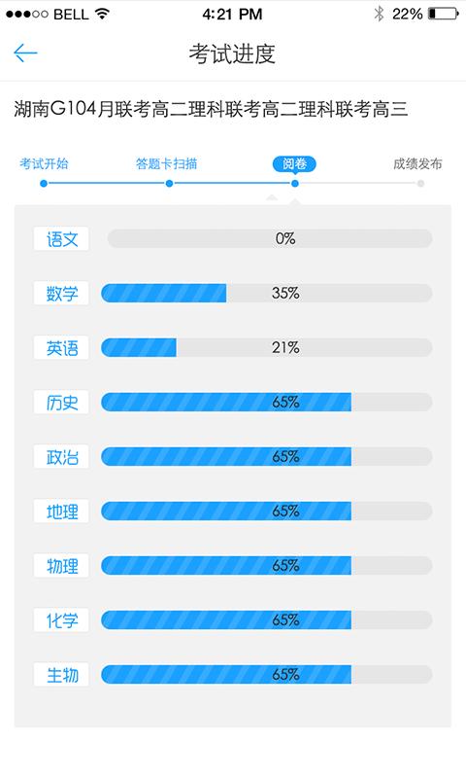The image size is (466, 778).
Task: Click the gray 成绩发布 timeline dot
Action: tap(420, 184)
